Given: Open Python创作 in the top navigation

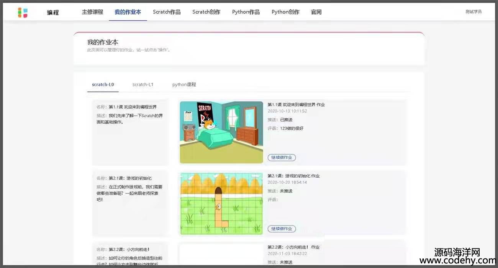Looking at the screenshot, I should click(285, 12).
